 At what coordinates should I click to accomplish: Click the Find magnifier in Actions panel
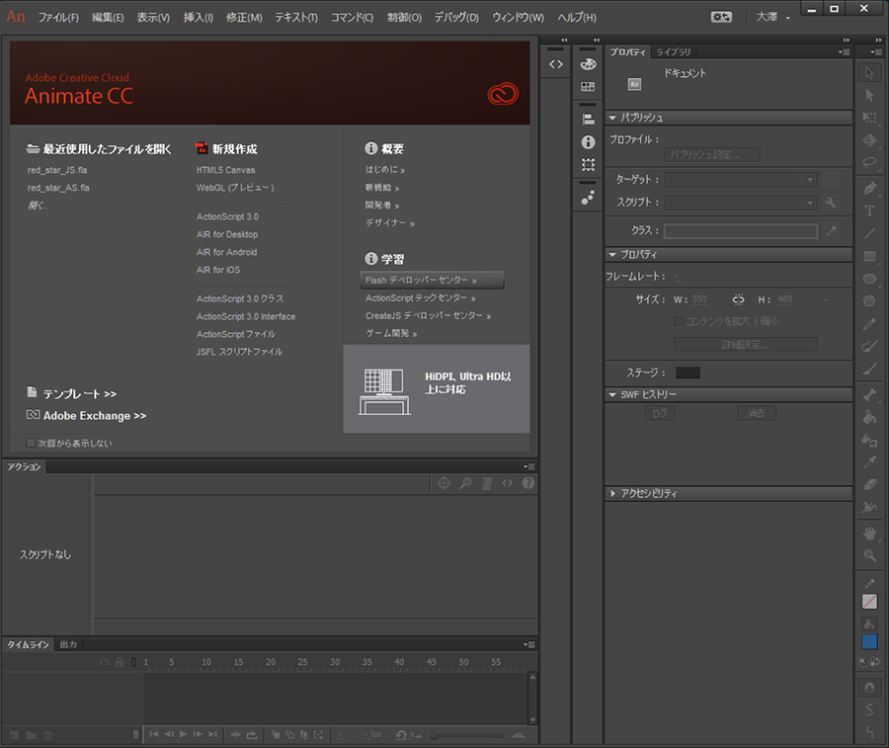(465, 483)
